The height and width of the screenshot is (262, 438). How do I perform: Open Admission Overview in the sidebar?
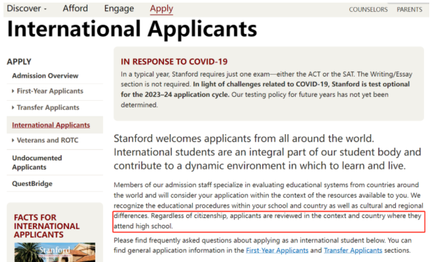(45, 76)
